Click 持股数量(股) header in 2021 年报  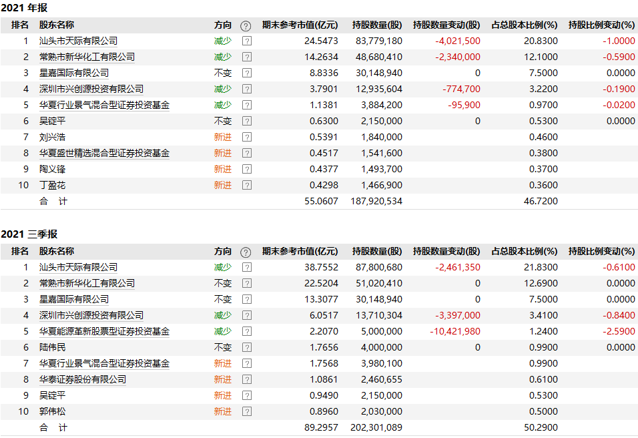coord(377,25)
